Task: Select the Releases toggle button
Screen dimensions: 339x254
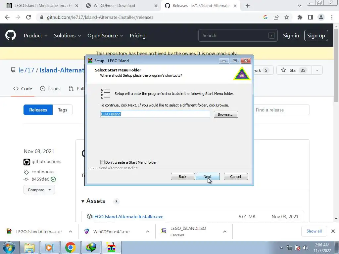Action: (38, 110)
